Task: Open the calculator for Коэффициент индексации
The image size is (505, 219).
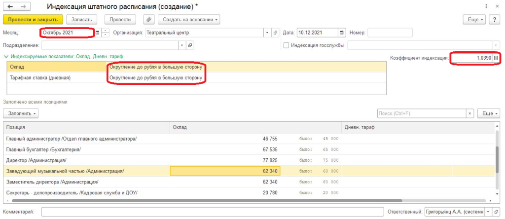Action: (496, 58)
